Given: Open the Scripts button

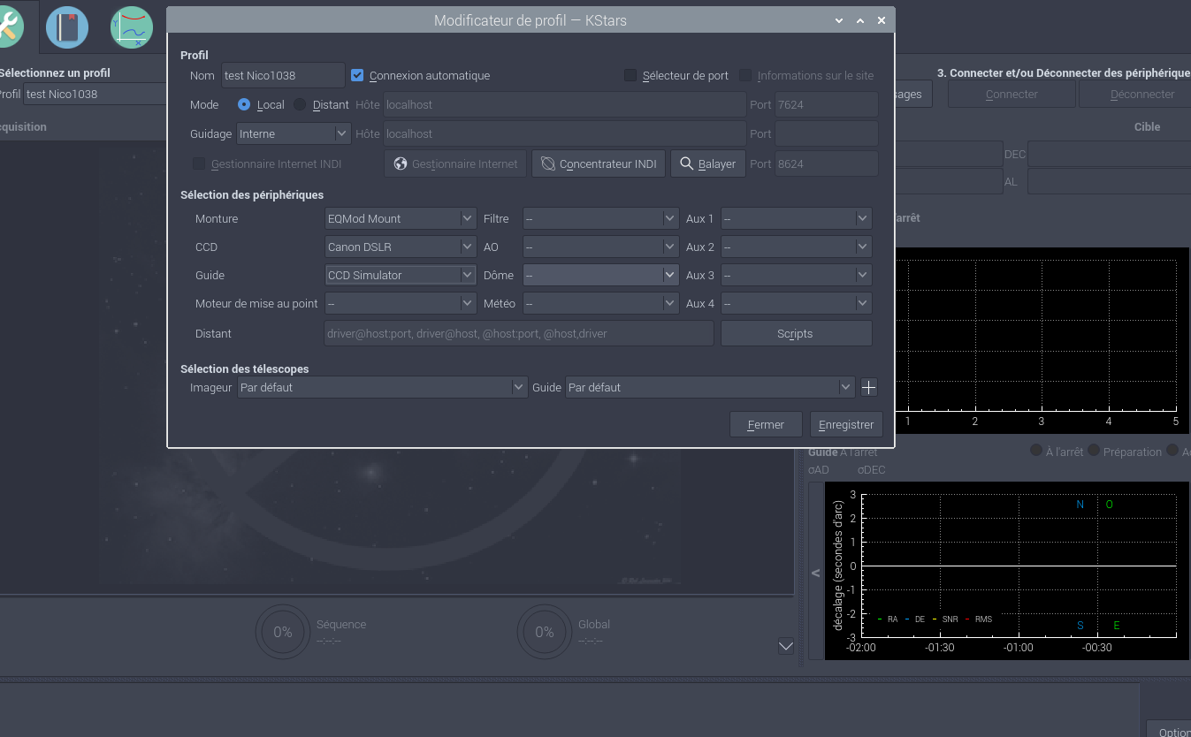Looking at the screenshot, I should 796,333.
